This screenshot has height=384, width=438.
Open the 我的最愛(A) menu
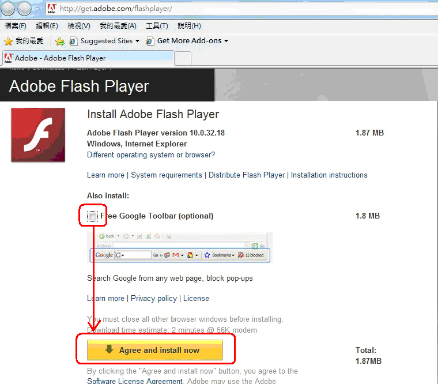pos(118,26)
